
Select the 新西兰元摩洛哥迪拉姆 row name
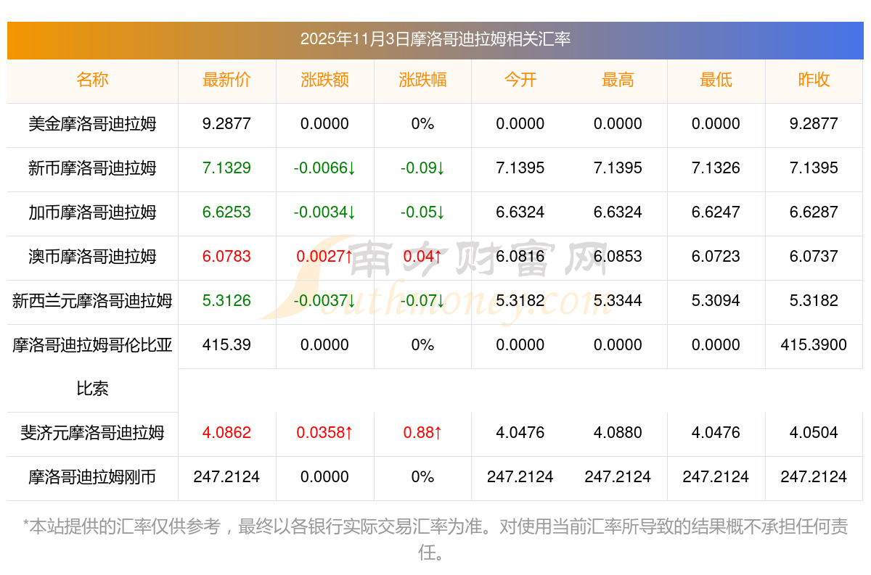(x=92, y=301)
